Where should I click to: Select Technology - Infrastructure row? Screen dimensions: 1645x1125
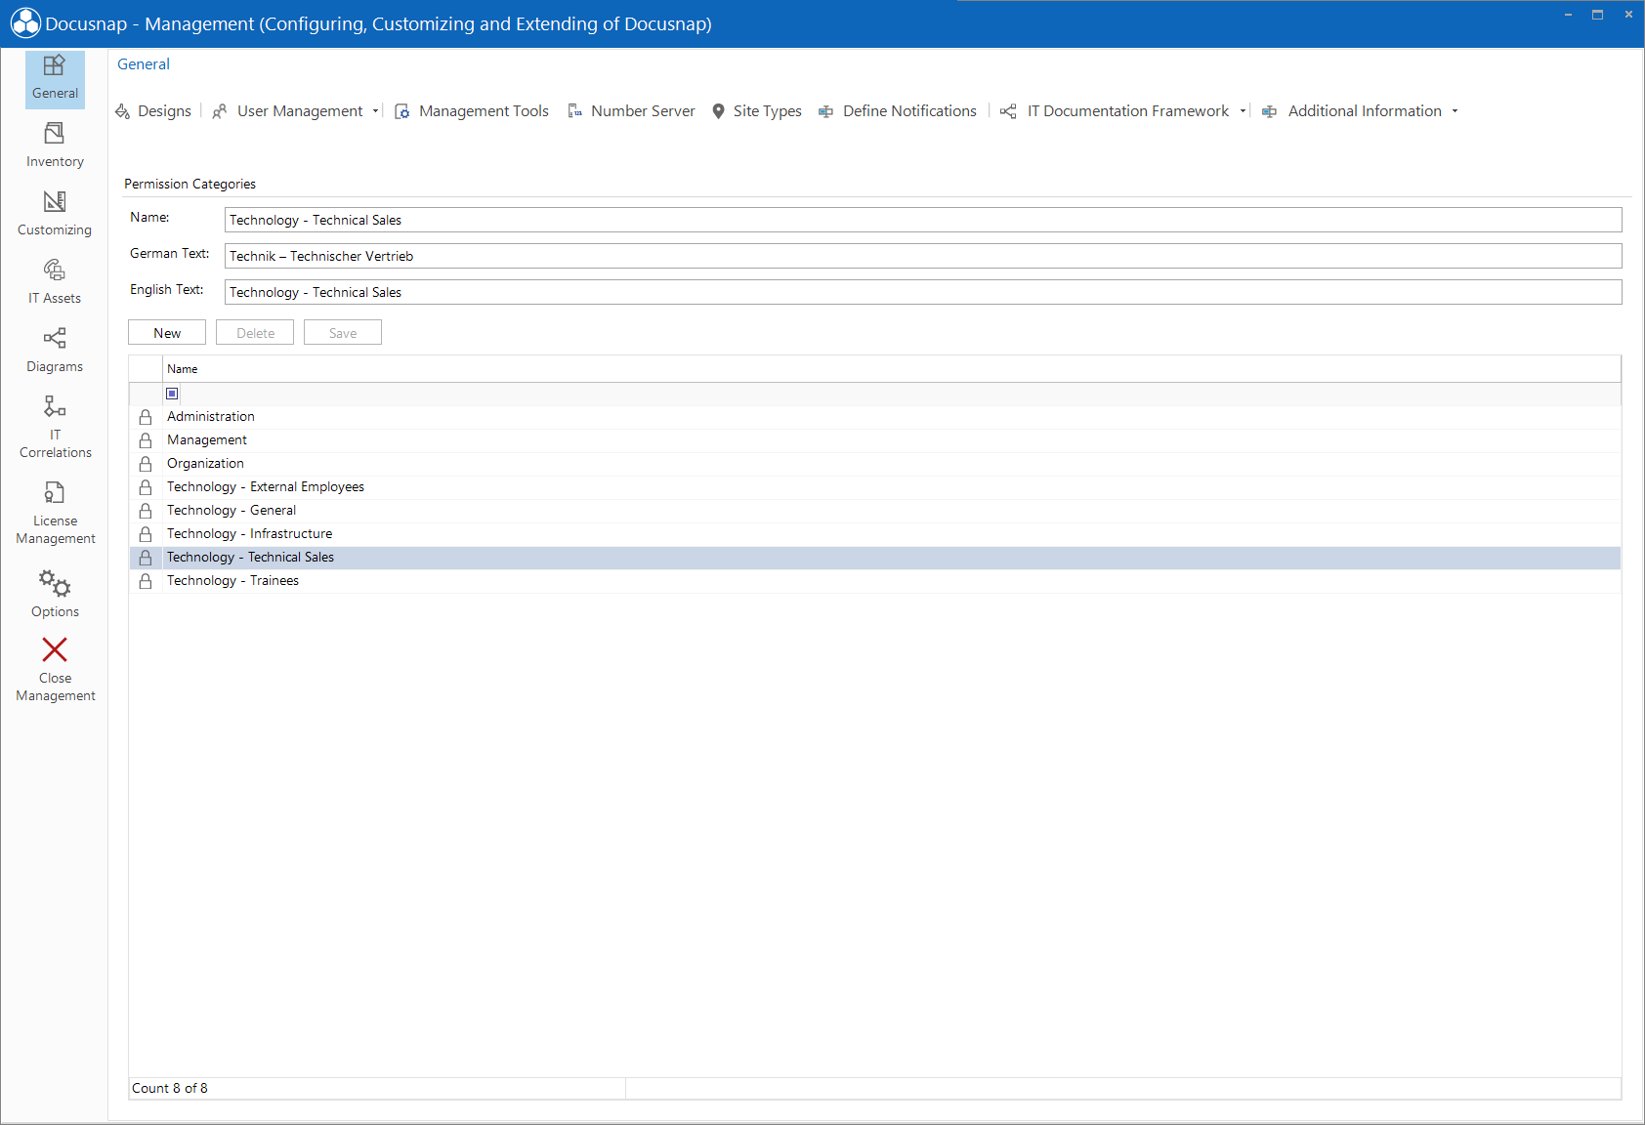pos(874,534)
